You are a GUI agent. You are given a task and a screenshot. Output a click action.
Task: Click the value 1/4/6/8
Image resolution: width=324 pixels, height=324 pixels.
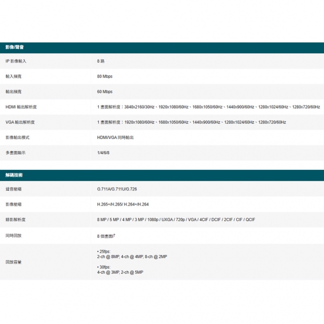[x=103, y=153]
